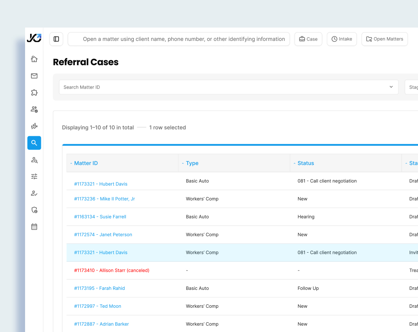Click the Intake button in top bar
The image size is (418, 332).
pyautogui.click(x=342, y=39)
